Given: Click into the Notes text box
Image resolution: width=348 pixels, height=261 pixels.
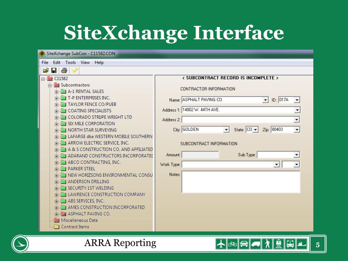Looking at the screenshot, I should click(x=241, y=182).
